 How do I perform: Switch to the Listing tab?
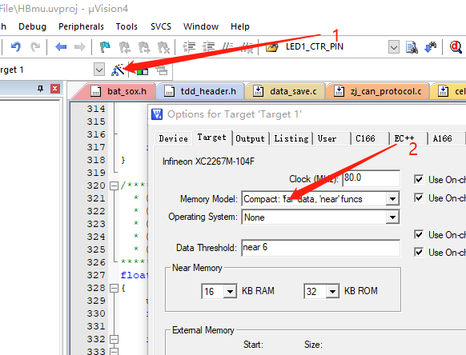tap(291, 138)
